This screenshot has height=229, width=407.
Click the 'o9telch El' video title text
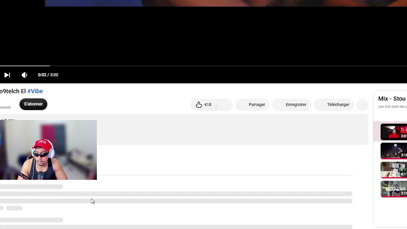(13, 91)
